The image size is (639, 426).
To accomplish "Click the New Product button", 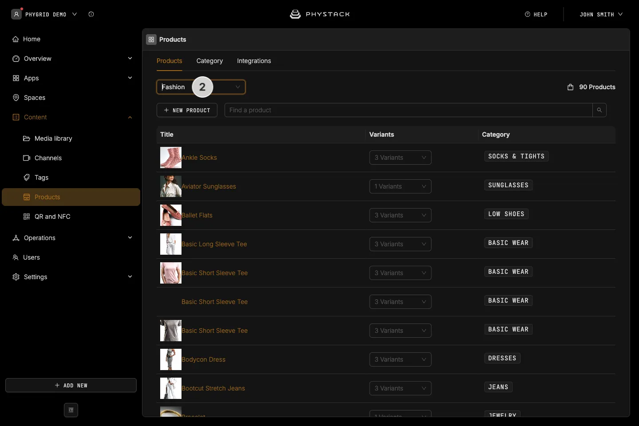I will [x=187, y=110].
